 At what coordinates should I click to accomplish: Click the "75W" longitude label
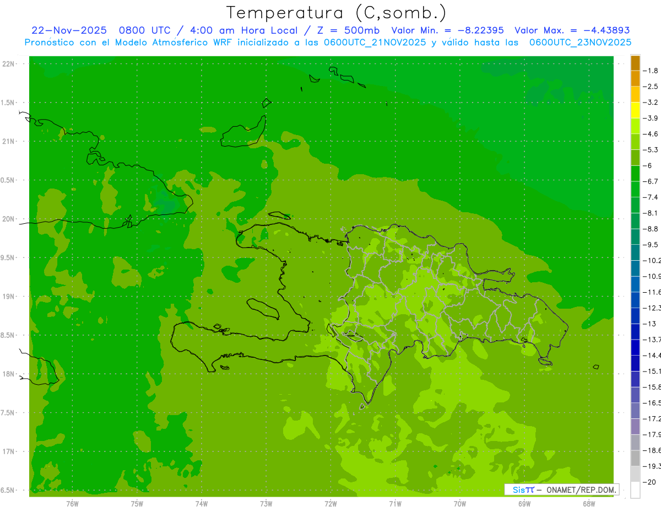coord(137,503)
